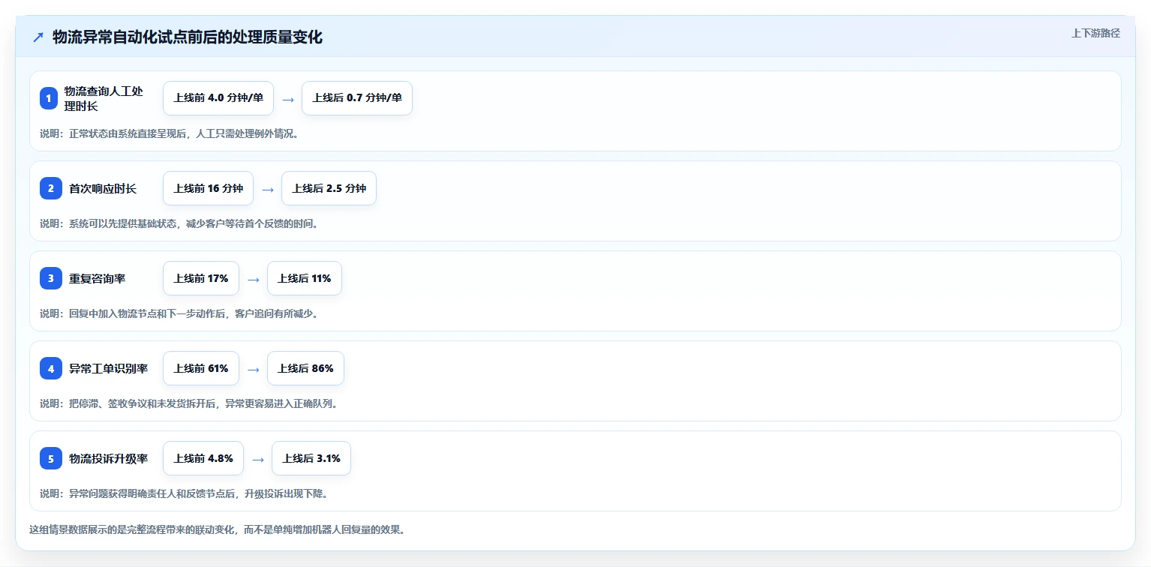The width and height of the screenshot is (1151, 567).
Task: Click the note starting 说明:系统可以先提供基础状态
Action: [179, 223]
